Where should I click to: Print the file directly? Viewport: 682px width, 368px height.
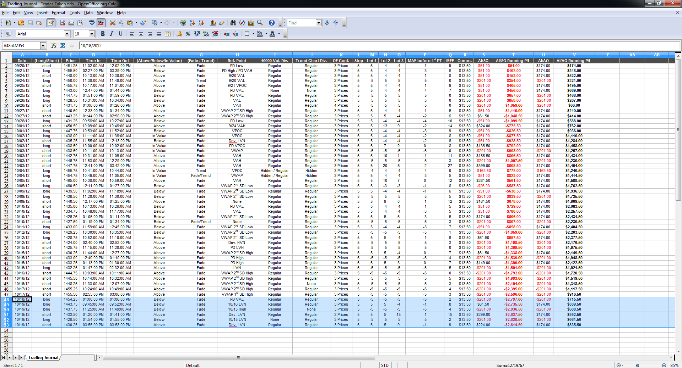point(71,23)
